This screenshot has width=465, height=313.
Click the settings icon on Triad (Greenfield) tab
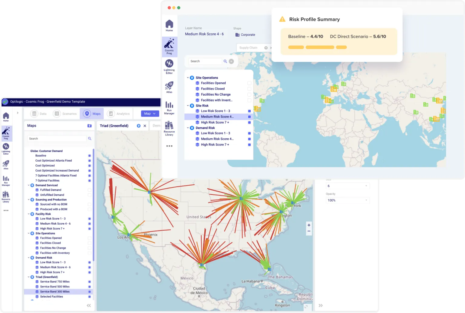point(139,126)
